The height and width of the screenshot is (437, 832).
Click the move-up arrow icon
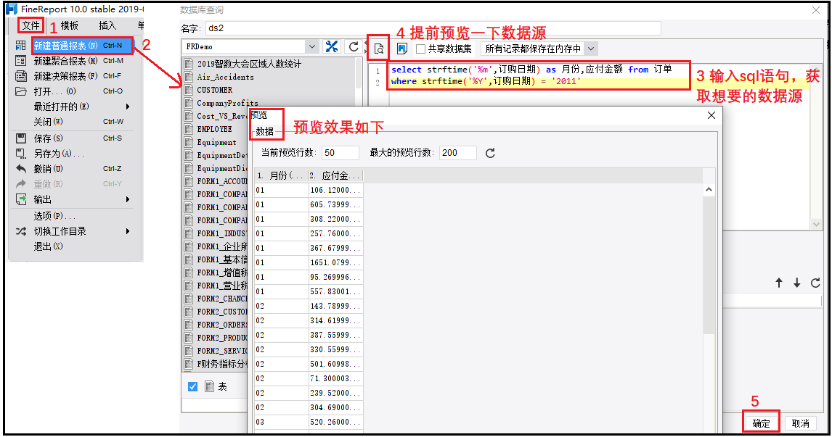[x=779, y=283]
